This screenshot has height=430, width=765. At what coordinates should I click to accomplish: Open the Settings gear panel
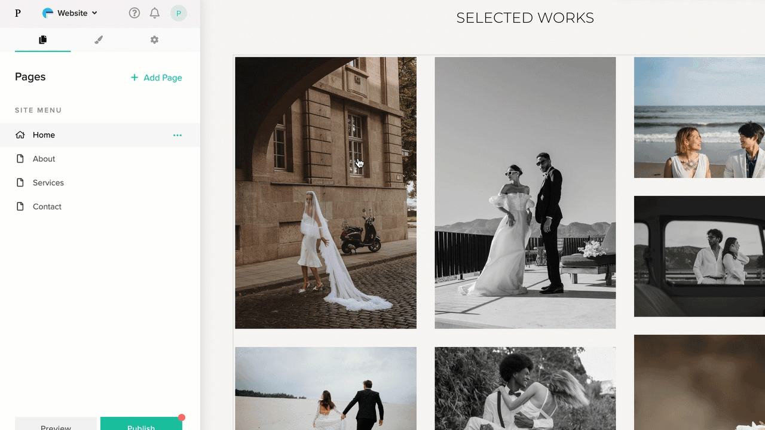pyautogui.click(x=154, y=39)
